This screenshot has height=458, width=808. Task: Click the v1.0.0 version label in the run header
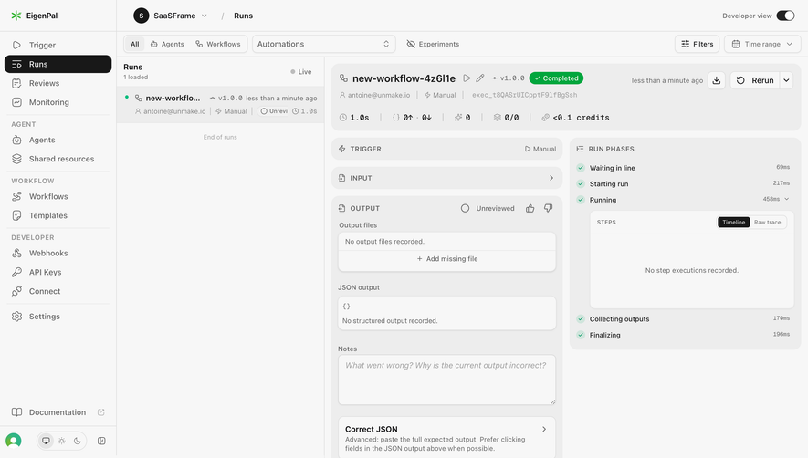(509, 78)
